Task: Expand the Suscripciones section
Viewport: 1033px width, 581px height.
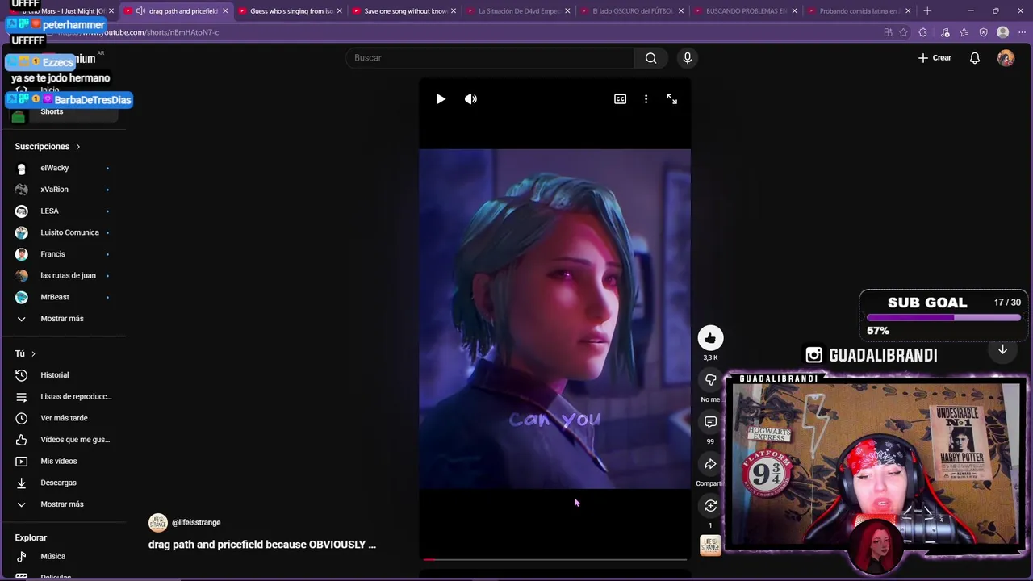Action: [48, 147]
